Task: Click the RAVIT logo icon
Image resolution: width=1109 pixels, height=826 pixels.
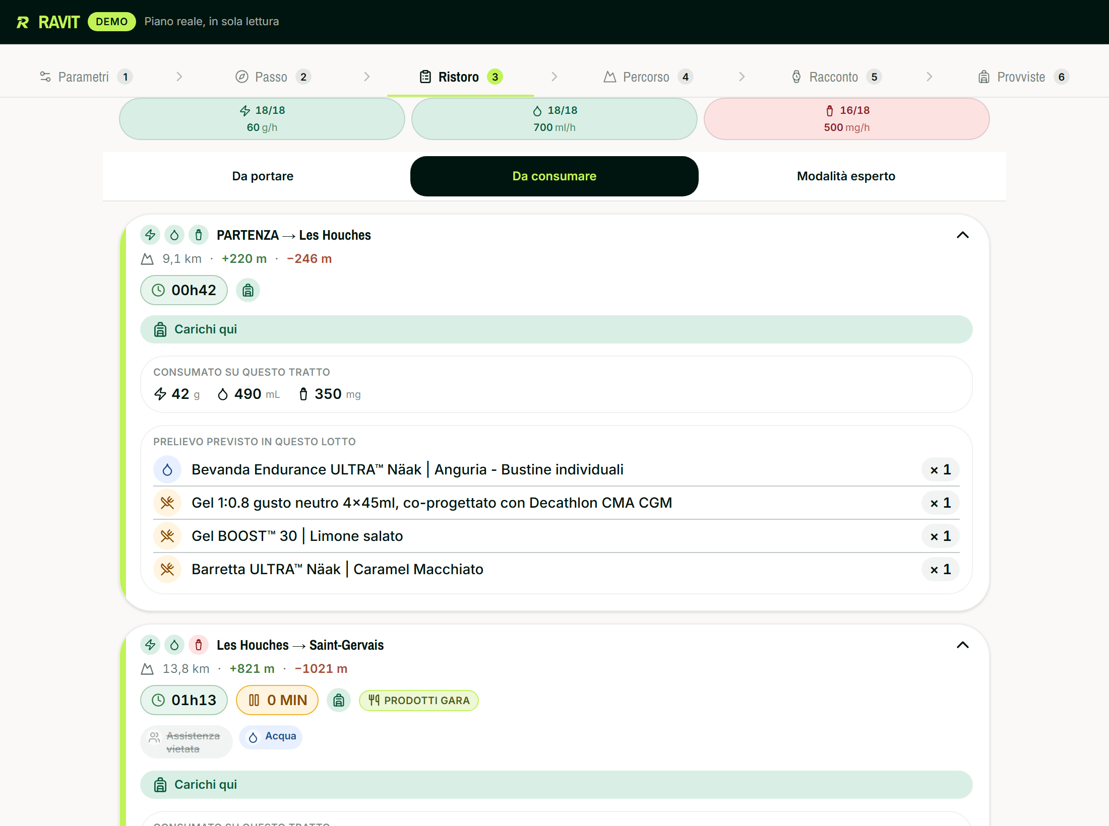Action: tap(23, 22)
